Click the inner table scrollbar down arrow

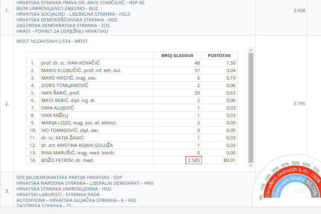point(251,166)
